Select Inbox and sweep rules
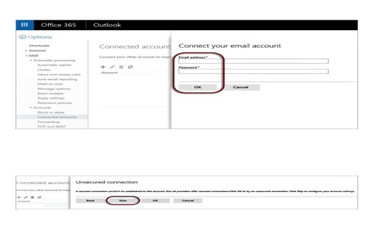Screen dimensions: 370x247 coord(59,75)
